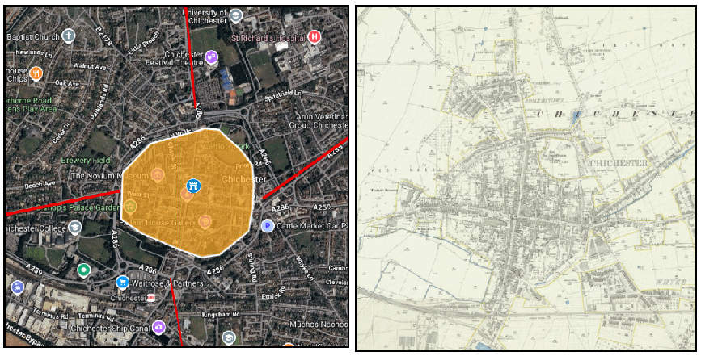
Task: Click the Waitrose & Partners shopping cart icon
Action: coord(122,282)
